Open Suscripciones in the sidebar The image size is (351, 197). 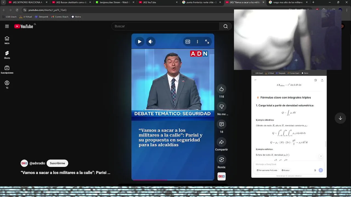(x=7, y=69)
